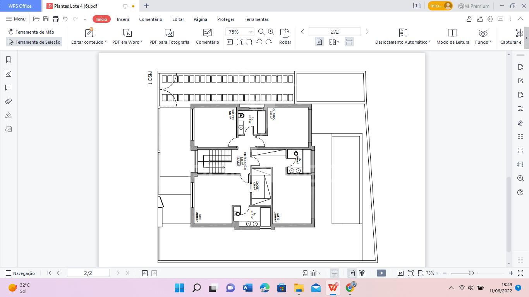The image size is (529, 297).
Task: Switch to the Inserir tab
Action: pyautogui.click(x=123, y=19)
